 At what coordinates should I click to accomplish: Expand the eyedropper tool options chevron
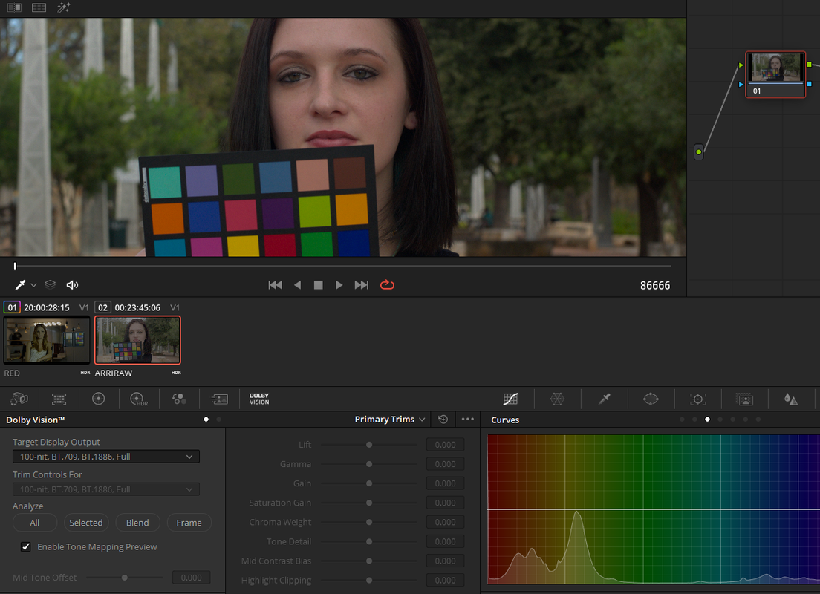coord(33,285)
